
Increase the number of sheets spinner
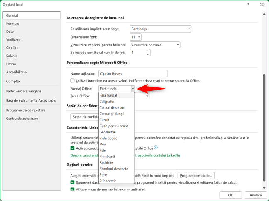[x=148, y=51]
